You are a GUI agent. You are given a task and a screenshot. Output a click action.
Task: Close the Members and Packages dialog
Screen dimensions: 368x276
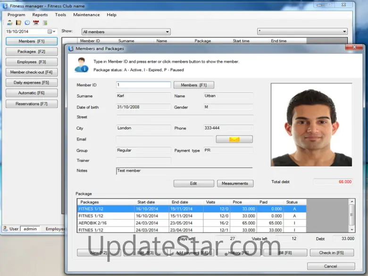coord(354,47)
